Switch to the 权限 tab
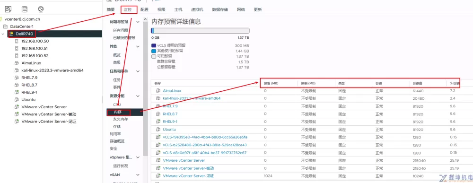The width and height of the screenshot is (473, 183). pos(161,9)
